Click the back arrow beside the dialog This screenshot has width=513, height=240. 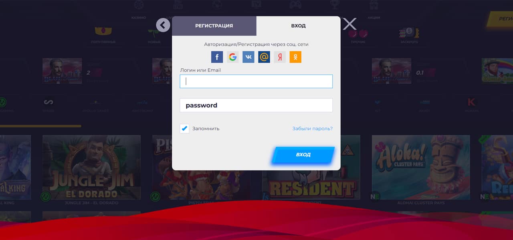pyautogui.click(x=163, y=25)
